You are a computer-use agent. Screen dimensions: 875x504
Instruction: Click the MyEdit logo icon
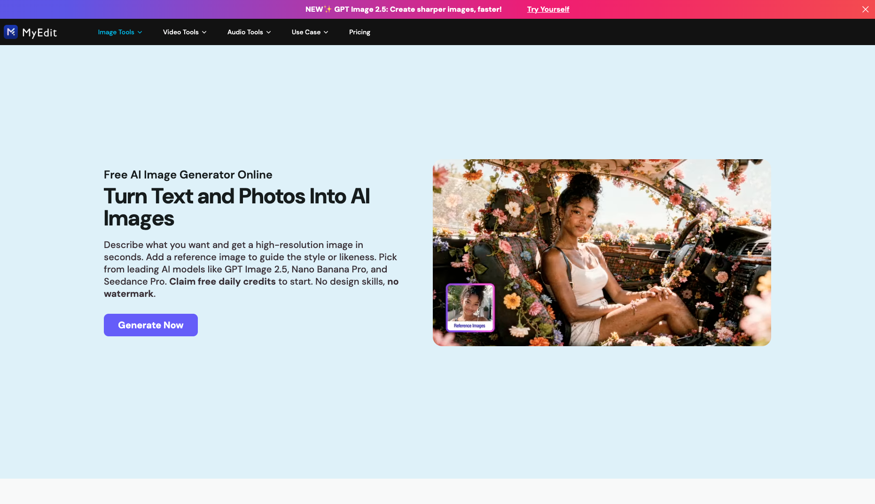tap(11, 32)
